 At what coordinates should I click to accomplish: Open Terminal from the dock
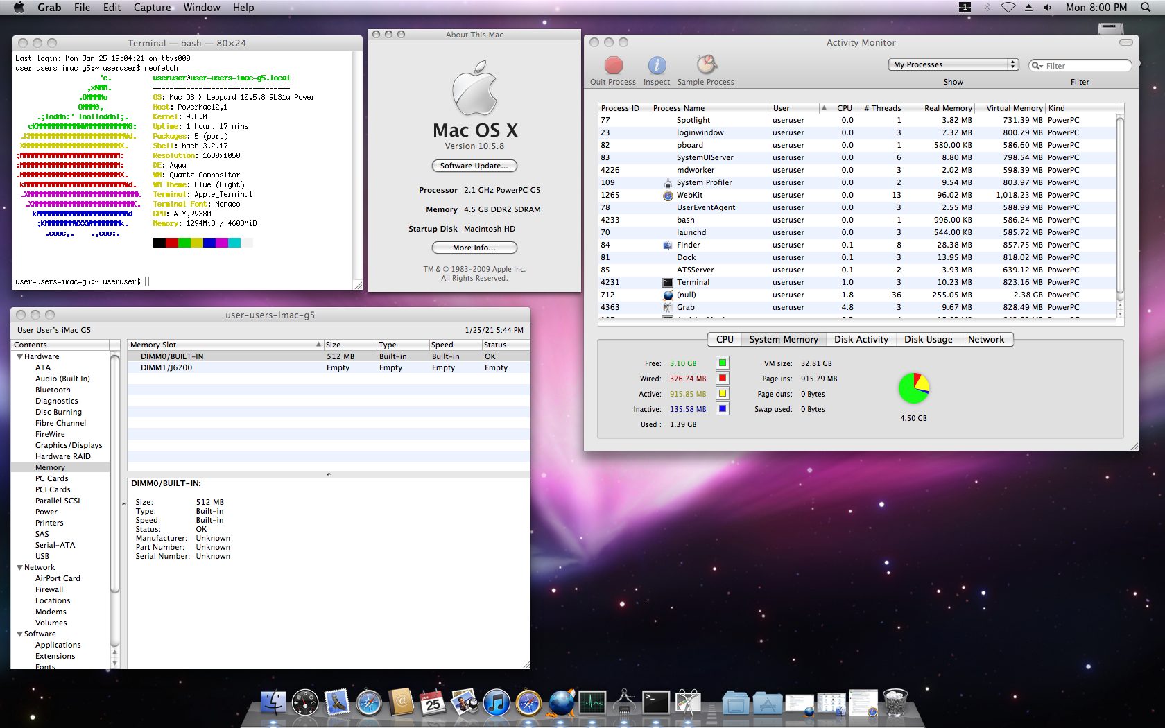[x=655, y=703]
